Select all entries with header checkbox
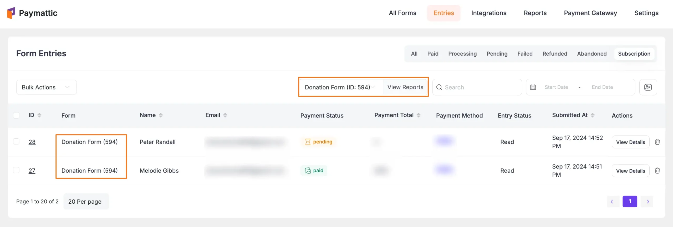Viewport: 673px width, 227px height. pyautogui.click(x=16, y=115)
